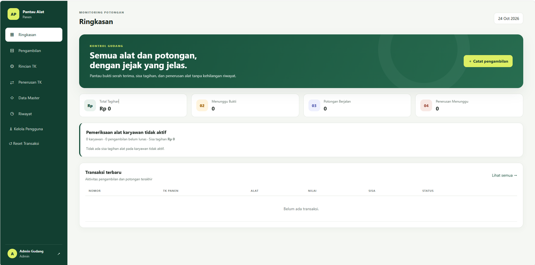Image resolution: width=535 pixels, height=265 pixels.
Task: Go to the Pengambilan page
Action: click(x=34, y=51)
